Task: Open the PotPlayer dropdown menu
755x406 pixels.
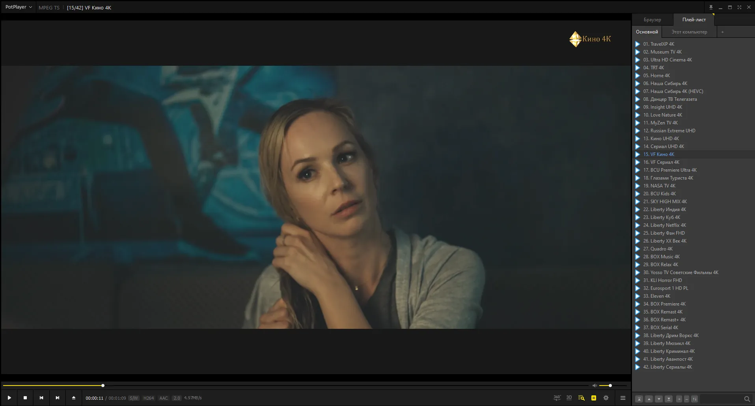Action: click(x=19, y=7)
